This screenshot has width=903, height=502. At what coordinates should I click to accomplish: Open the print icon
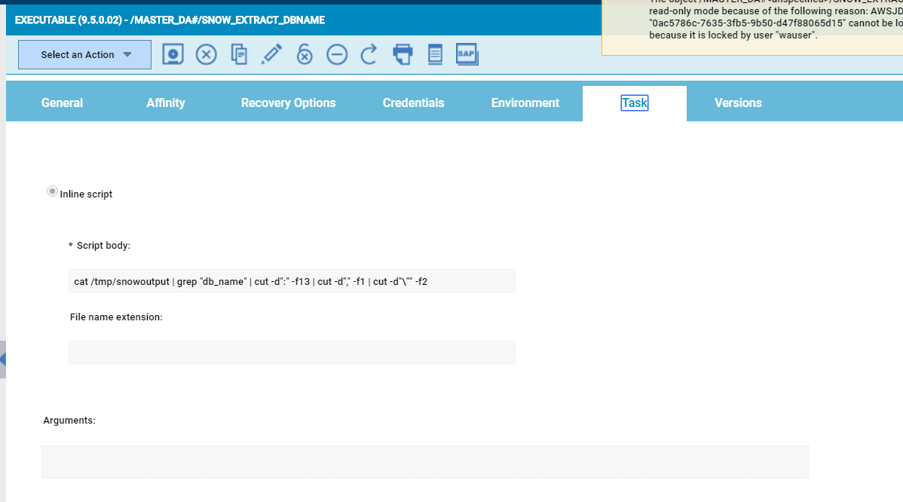[x=403, y=54]
